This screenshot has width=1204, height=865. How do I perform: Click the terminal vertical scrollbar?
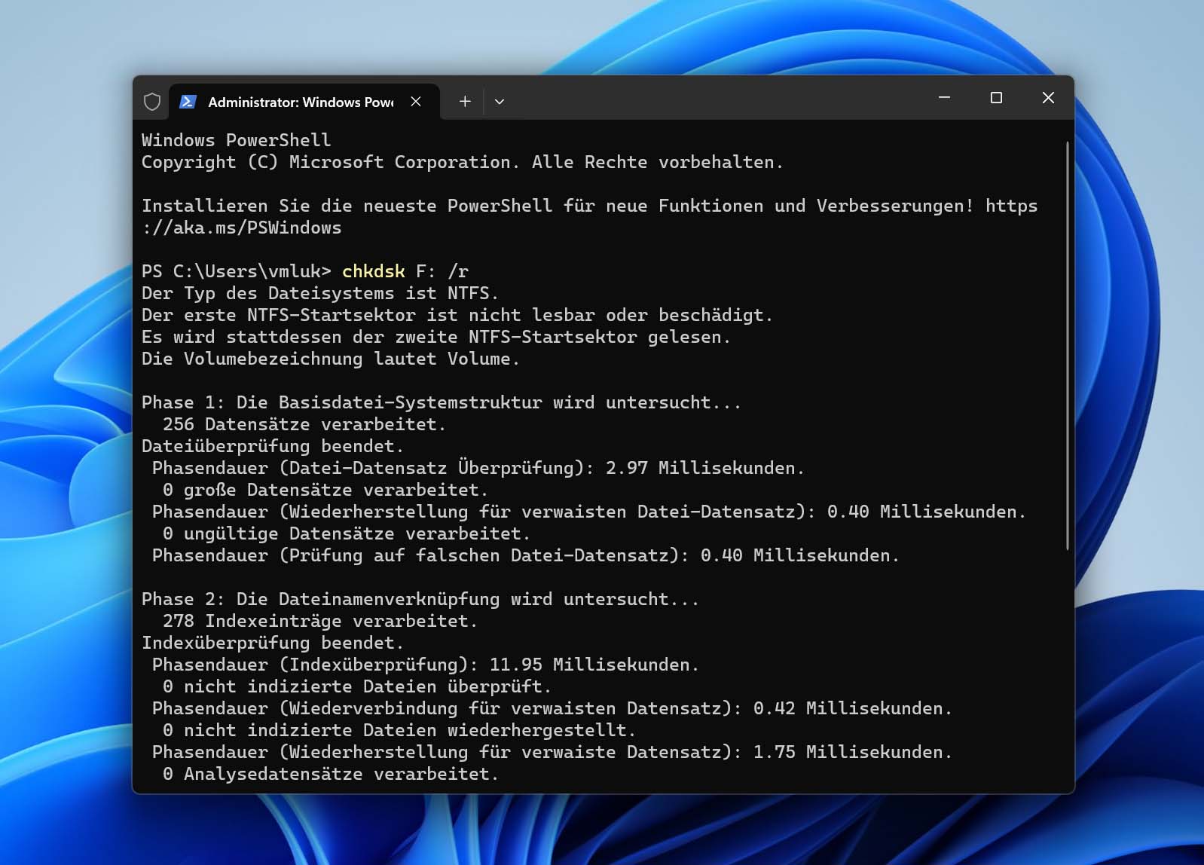coord(1067,345)
